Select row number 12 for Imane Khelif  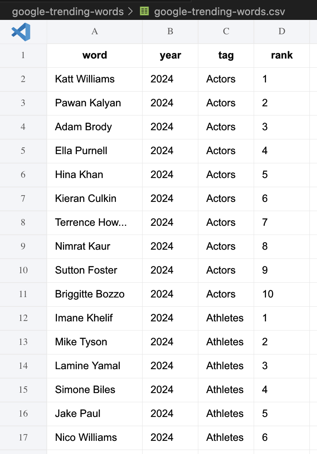pyautogui.click(x=23, y=318)
